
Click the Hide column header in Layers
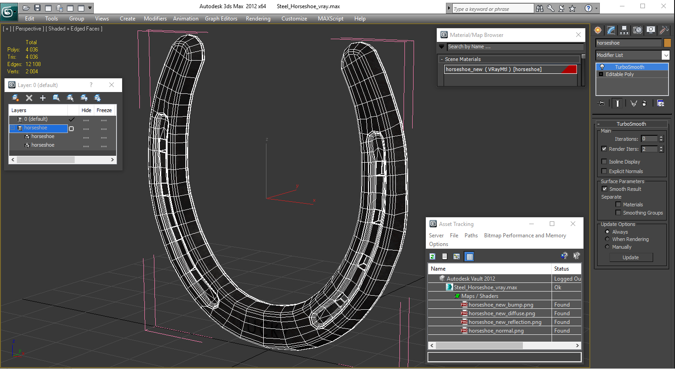point(86,110)
